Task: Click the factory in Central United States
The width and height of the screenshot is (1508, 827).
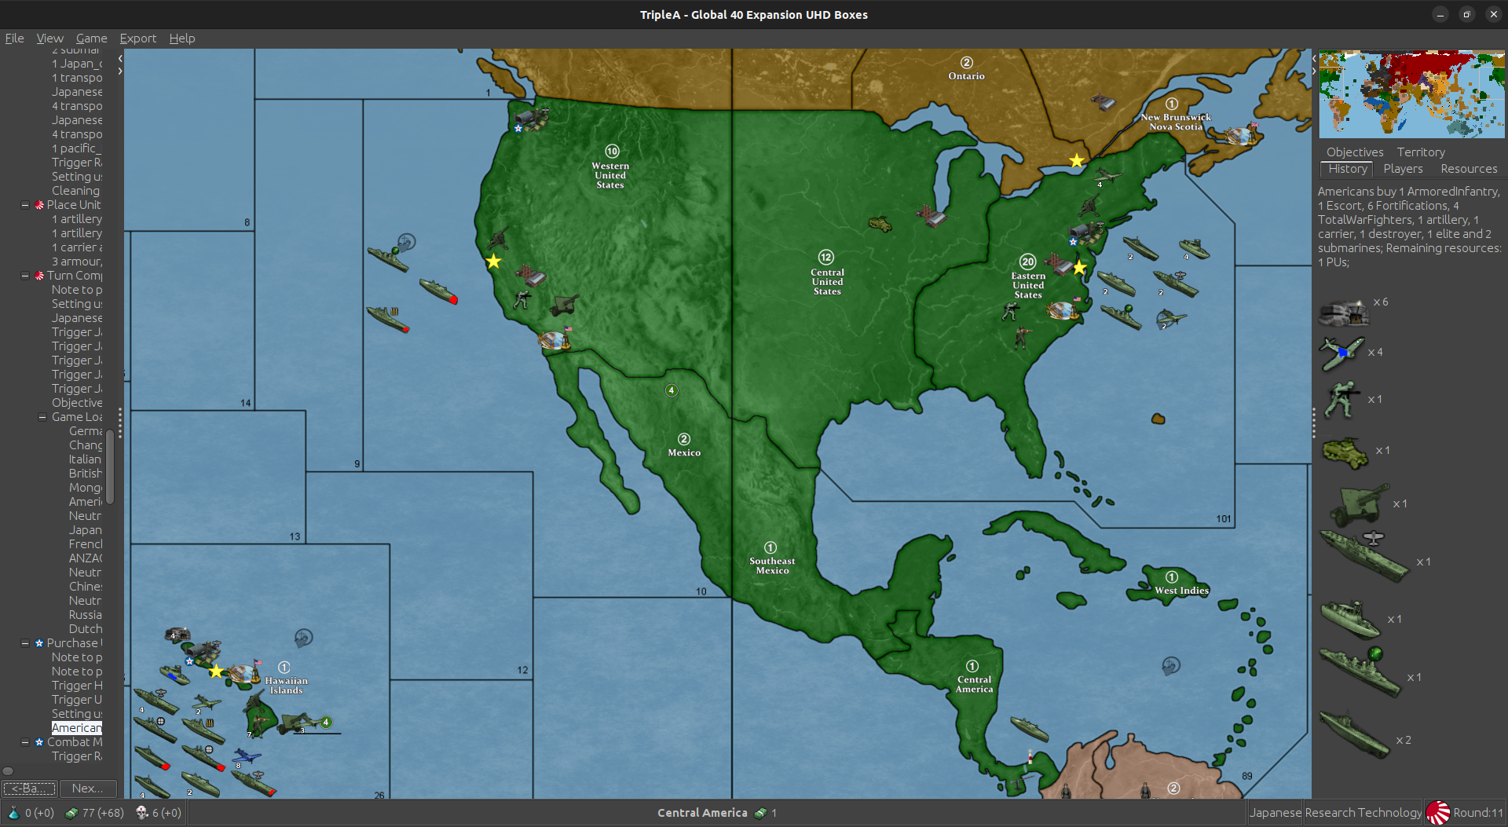Action: (931, 215)
